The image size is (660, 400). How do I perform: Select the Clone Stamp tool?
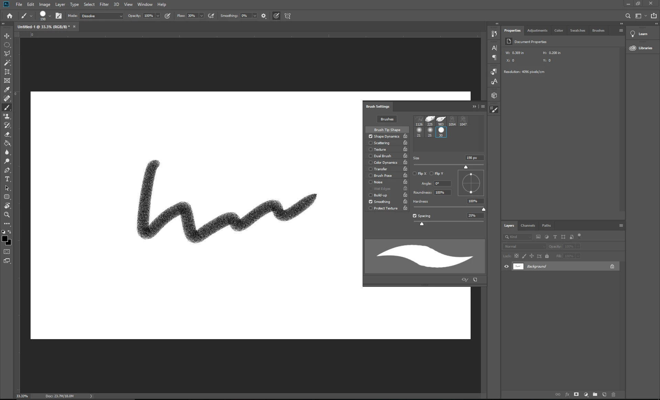coord(7,117)
